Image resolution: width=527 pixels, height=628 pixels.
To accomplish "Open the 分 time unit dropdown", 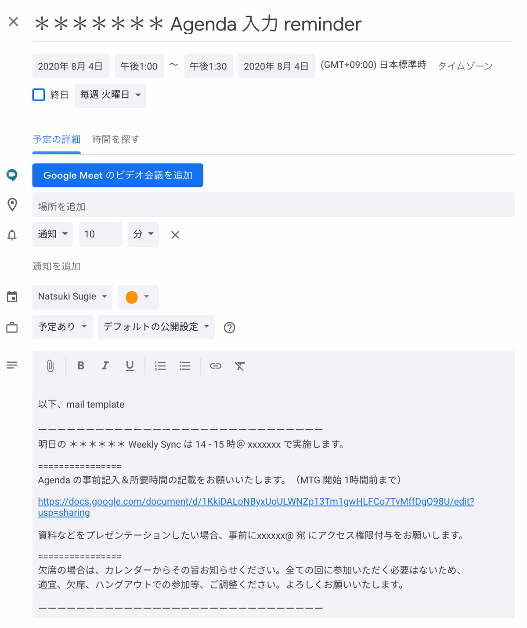I will pos(143,234).
